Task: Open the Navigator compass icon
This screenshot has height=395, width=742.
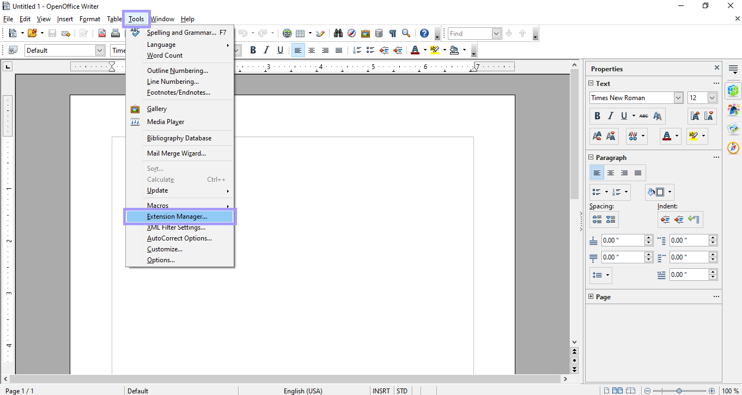Action: pyautogui.click(x=351, y=33)
